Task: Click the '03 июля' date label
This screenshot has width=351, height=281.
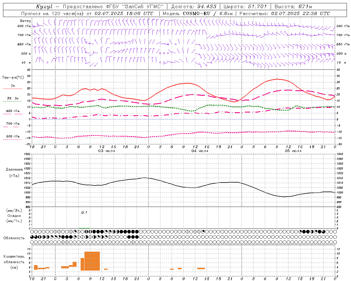Action: pyautogui.click(x=107, y=151)
